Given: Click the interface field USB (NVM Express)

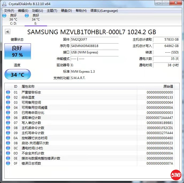Looking at the screenshot, I should pos(94,52).
